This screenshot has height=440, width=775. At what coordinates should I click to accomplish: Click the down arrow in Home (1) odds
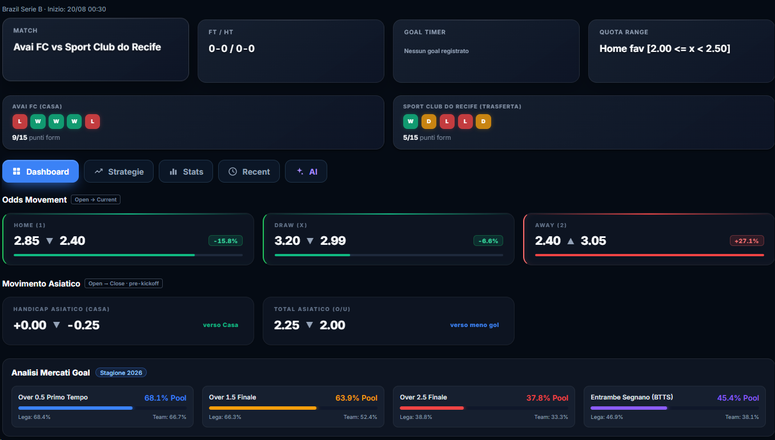(x=50, y=241)
